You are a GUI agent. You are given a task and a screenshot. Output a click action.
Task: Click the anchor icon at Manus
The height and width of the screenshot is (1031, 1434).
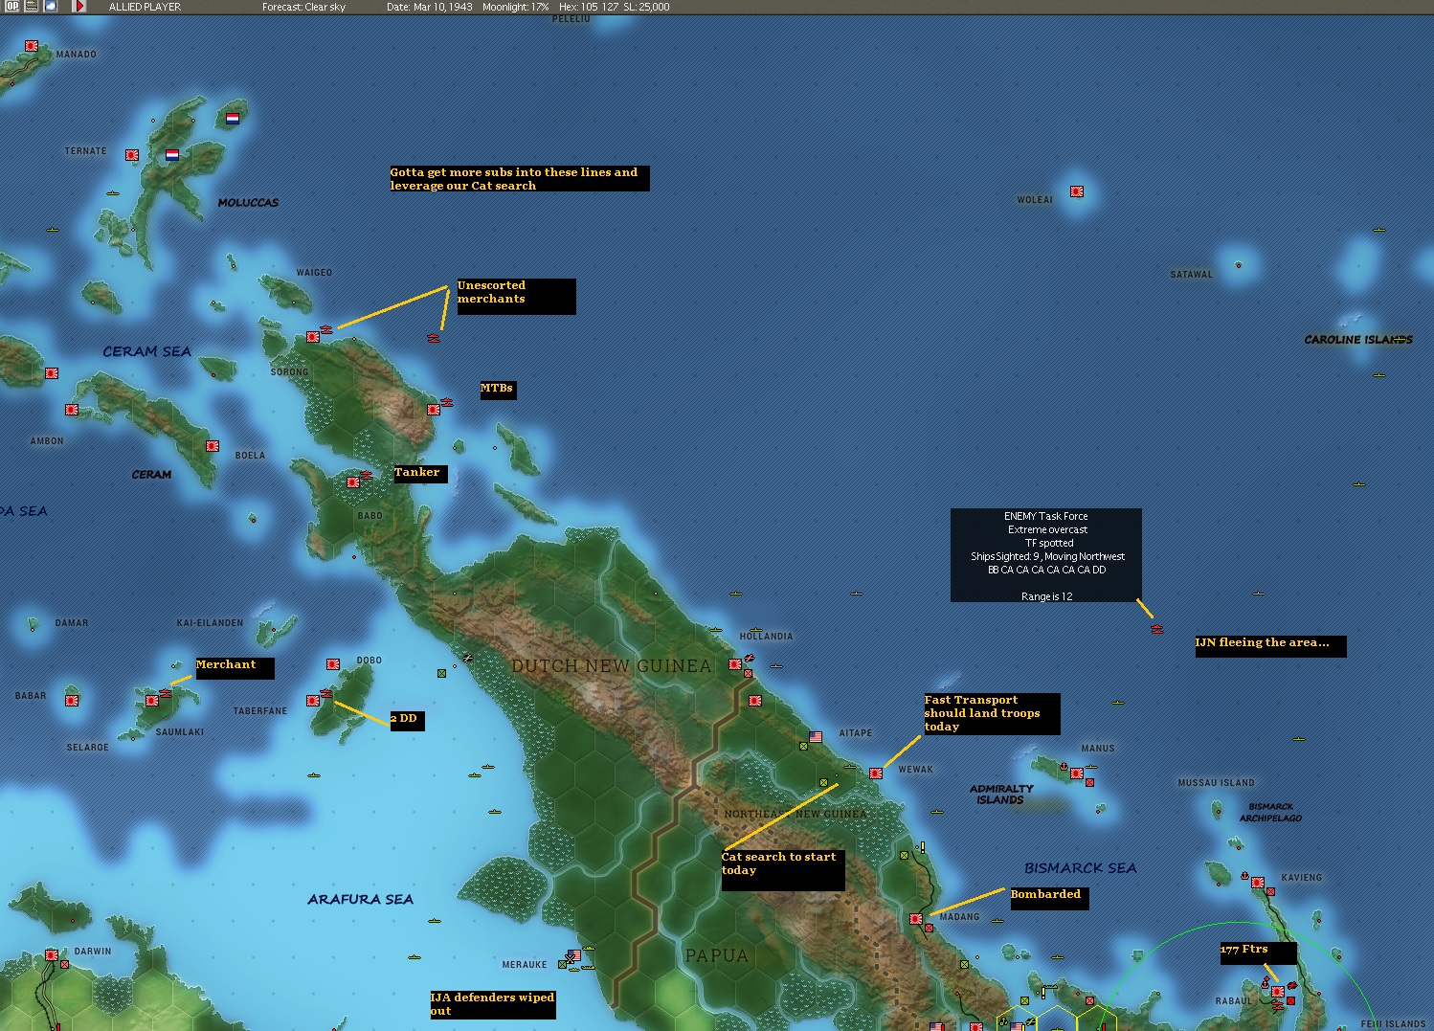click(1064, 767)
